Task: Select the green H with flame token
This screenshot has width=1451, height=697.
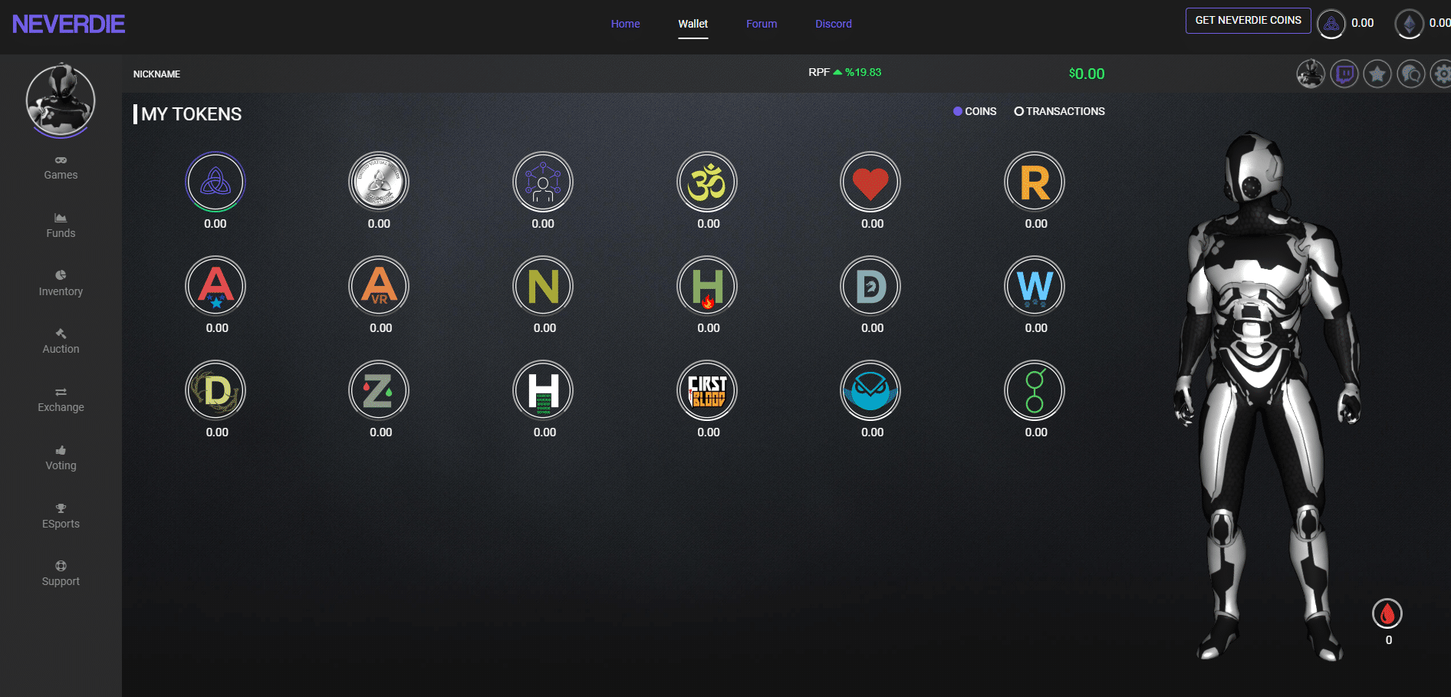Action: click(707, 286)
